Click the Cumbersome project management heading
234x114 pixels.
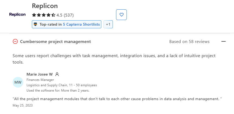55,42
